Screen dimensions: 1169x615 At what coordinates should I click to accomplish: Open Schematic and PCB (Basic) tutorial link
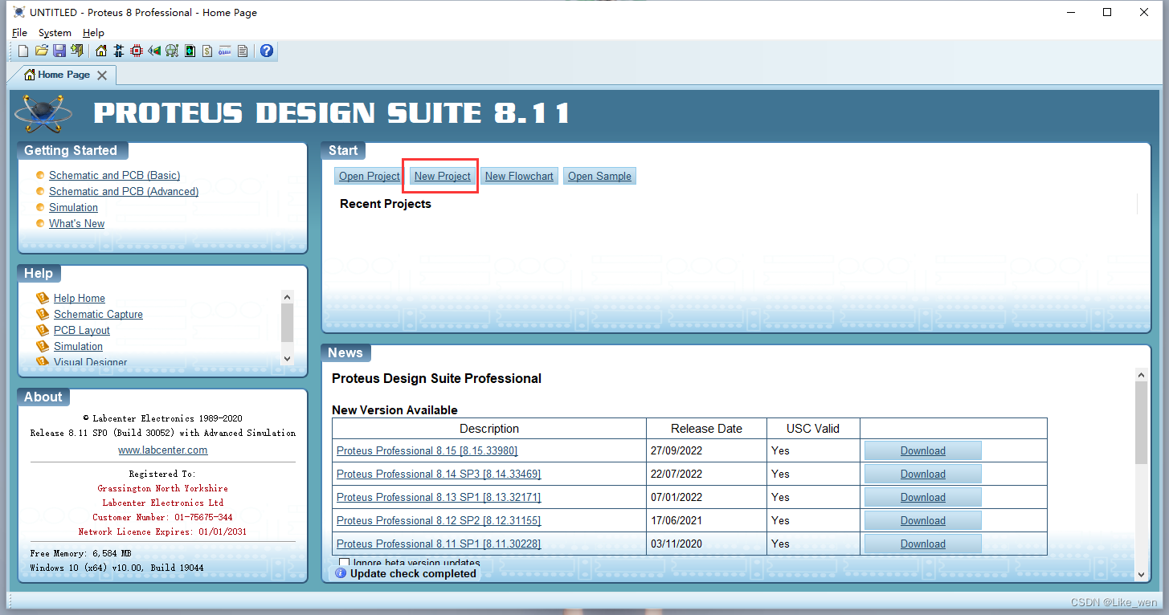(114, 175)
